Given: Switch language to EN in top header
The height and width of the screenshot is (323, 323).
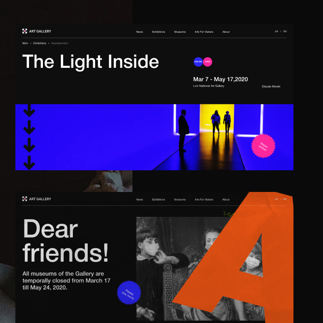Looking at the screenshot, I should [x=285, y=31].
